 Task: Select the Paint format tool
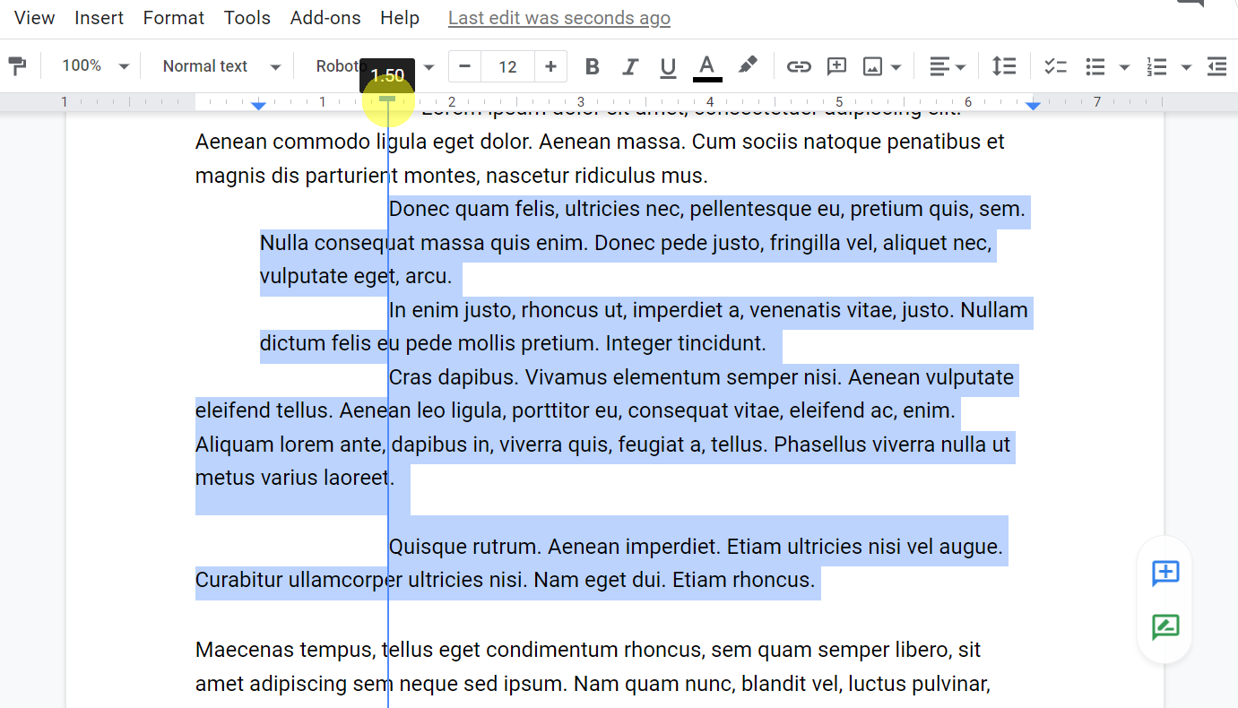(17, 66)
